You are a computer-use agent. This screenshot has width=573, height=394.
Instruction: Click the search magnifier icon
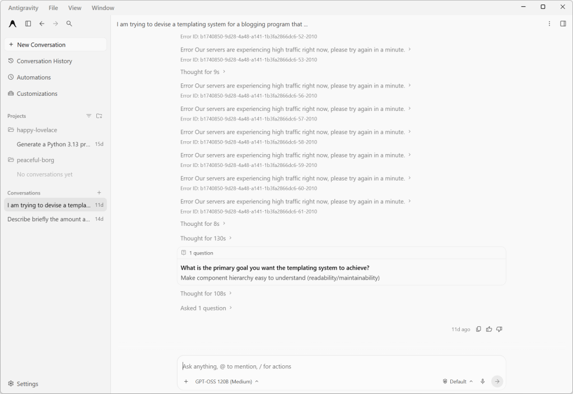pyautogui.click(x=69, y=24)
